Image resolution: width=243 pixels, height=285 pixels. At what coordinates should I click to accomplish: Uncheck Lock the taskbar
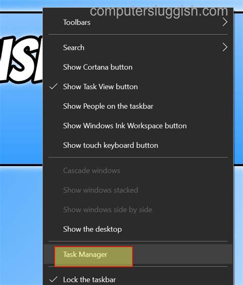pos(138,279)
